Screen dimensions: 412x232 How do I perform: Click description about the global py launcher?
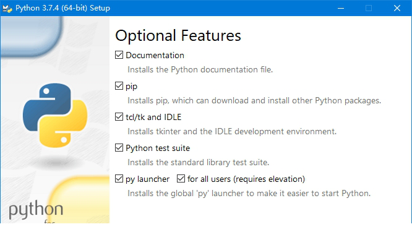coord(249,194)
